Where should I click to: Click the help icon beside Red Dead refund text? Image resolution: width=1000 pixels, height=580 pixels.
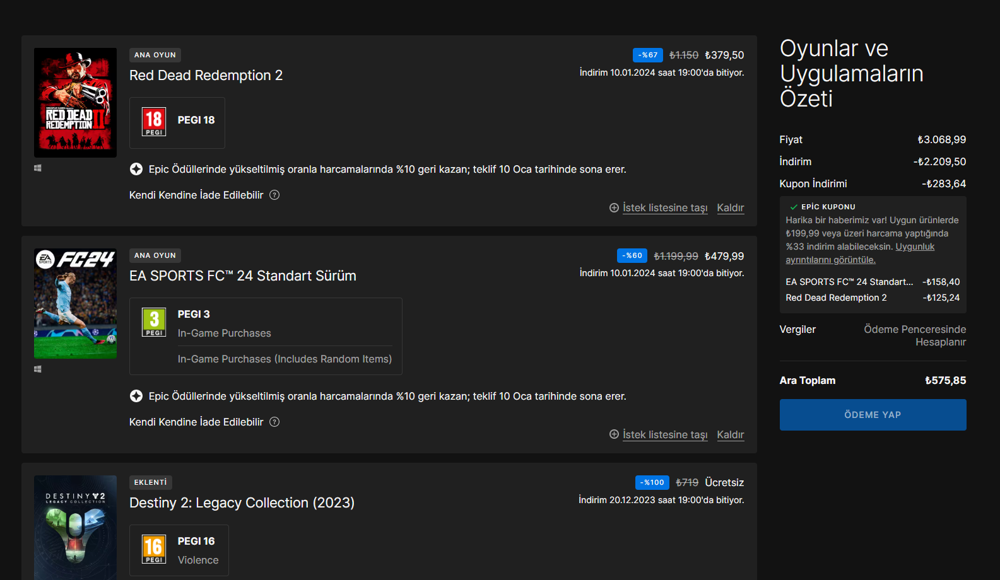pos(274,195)
